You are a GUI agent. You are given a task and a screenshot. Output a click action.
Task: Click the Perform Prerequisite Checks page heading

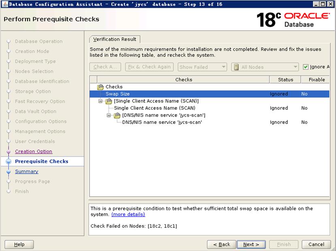51,19
